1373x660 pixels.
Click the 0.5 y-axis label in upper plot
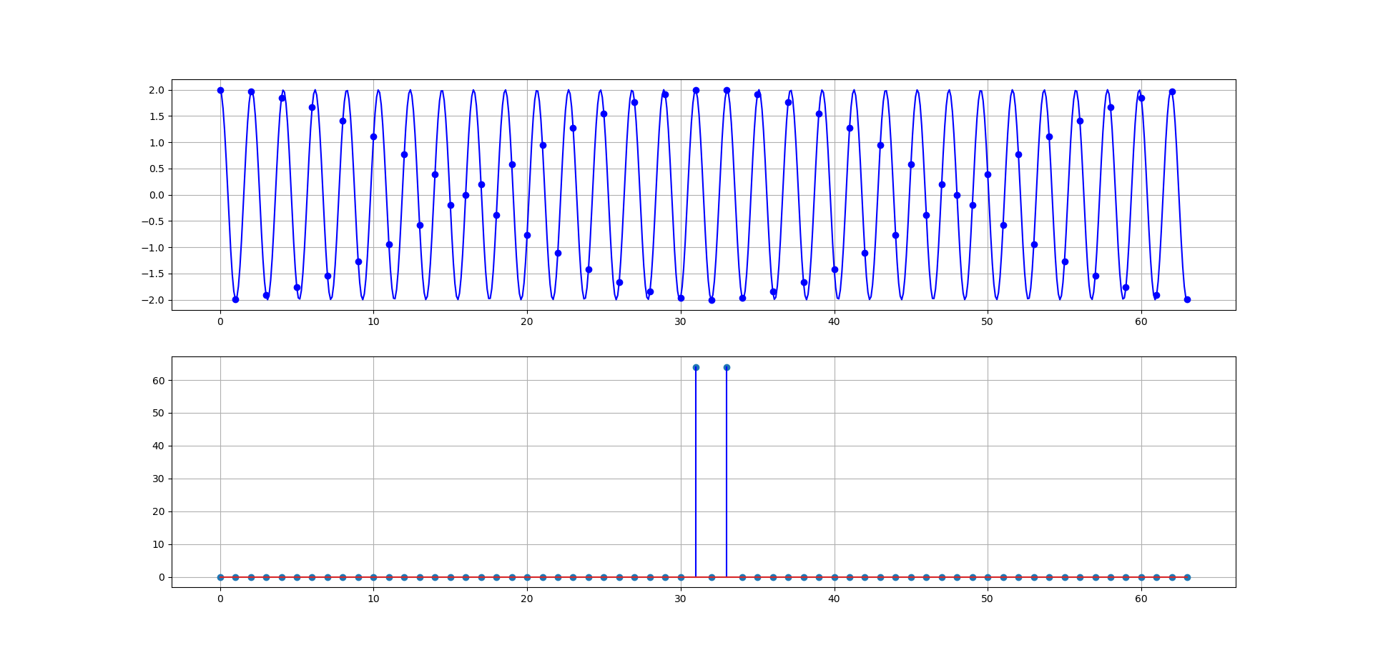(157, 169)
